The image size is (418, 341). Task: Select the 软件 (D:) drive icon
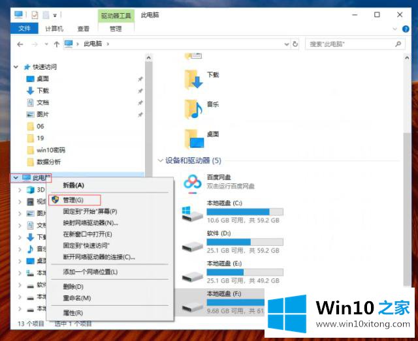(x=192, y=246)
